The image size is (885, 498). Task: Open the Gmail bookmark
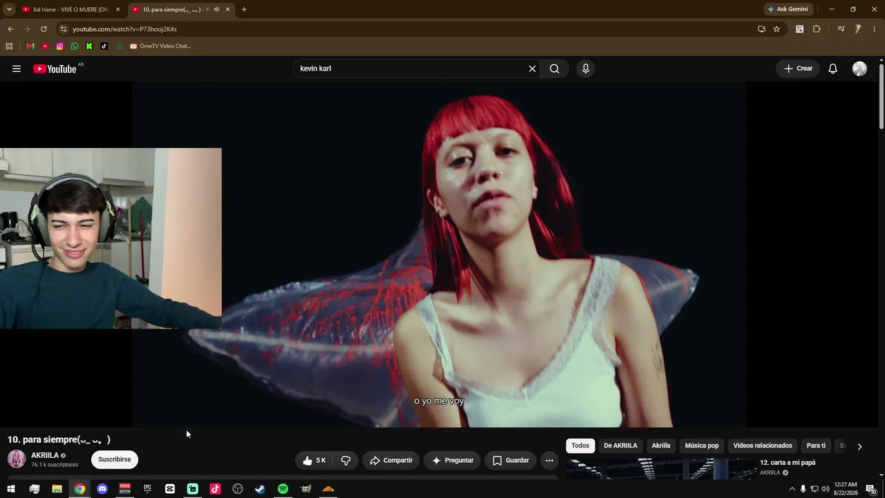click(30, 46)
